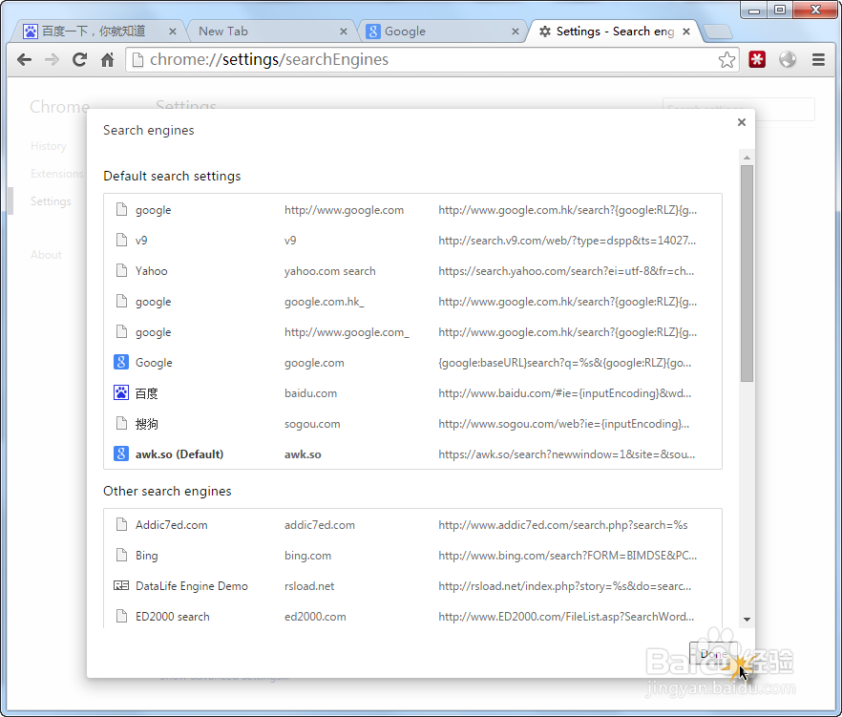Screen dimensions: 842x717
Task: Click the google.com.hk_ keyword
Action: (325, 302)
